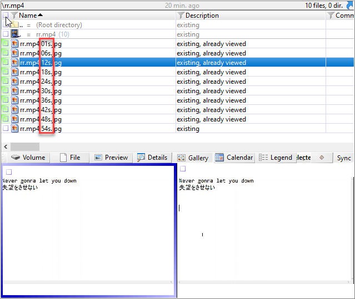Toggle the checkbox in the left preview pane
The height and width of the screenshot is (299, 355).
tap(9, 172)
